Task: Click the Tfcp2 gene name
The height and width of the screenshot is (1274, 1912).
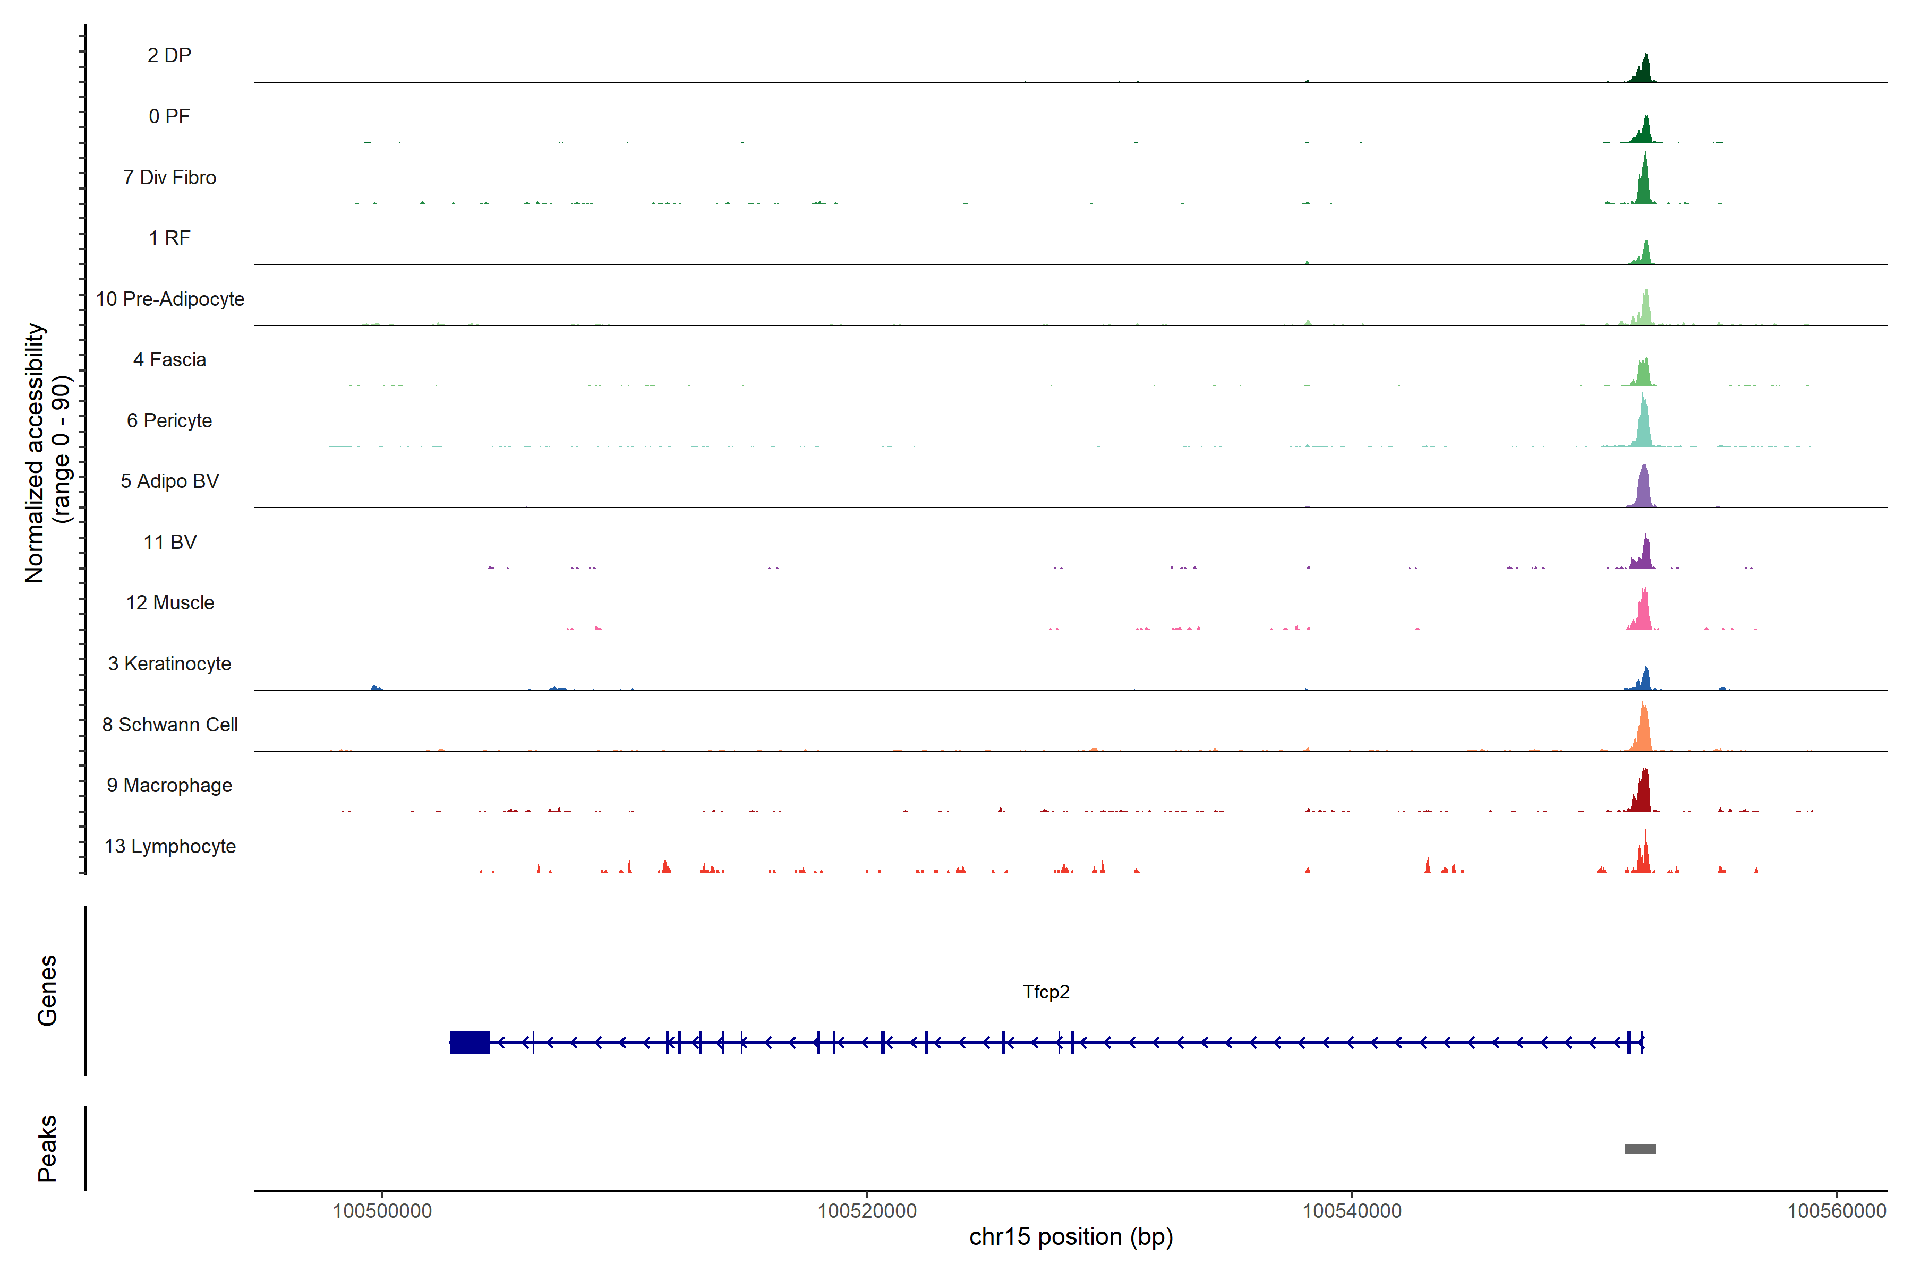Action: (1045, 992)
